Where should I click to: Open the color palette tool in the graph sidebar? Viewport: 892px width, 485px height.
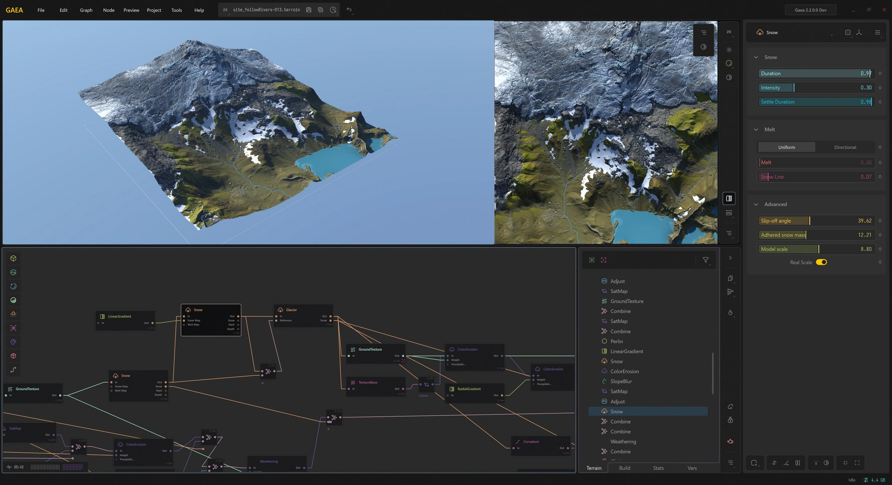(x=13, y=342)
